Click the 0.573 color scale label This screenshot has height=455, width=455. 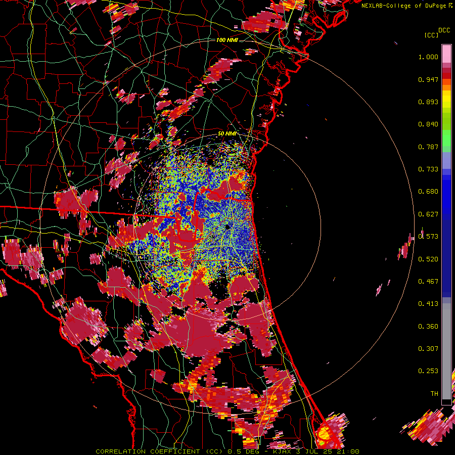pos(428,237)
